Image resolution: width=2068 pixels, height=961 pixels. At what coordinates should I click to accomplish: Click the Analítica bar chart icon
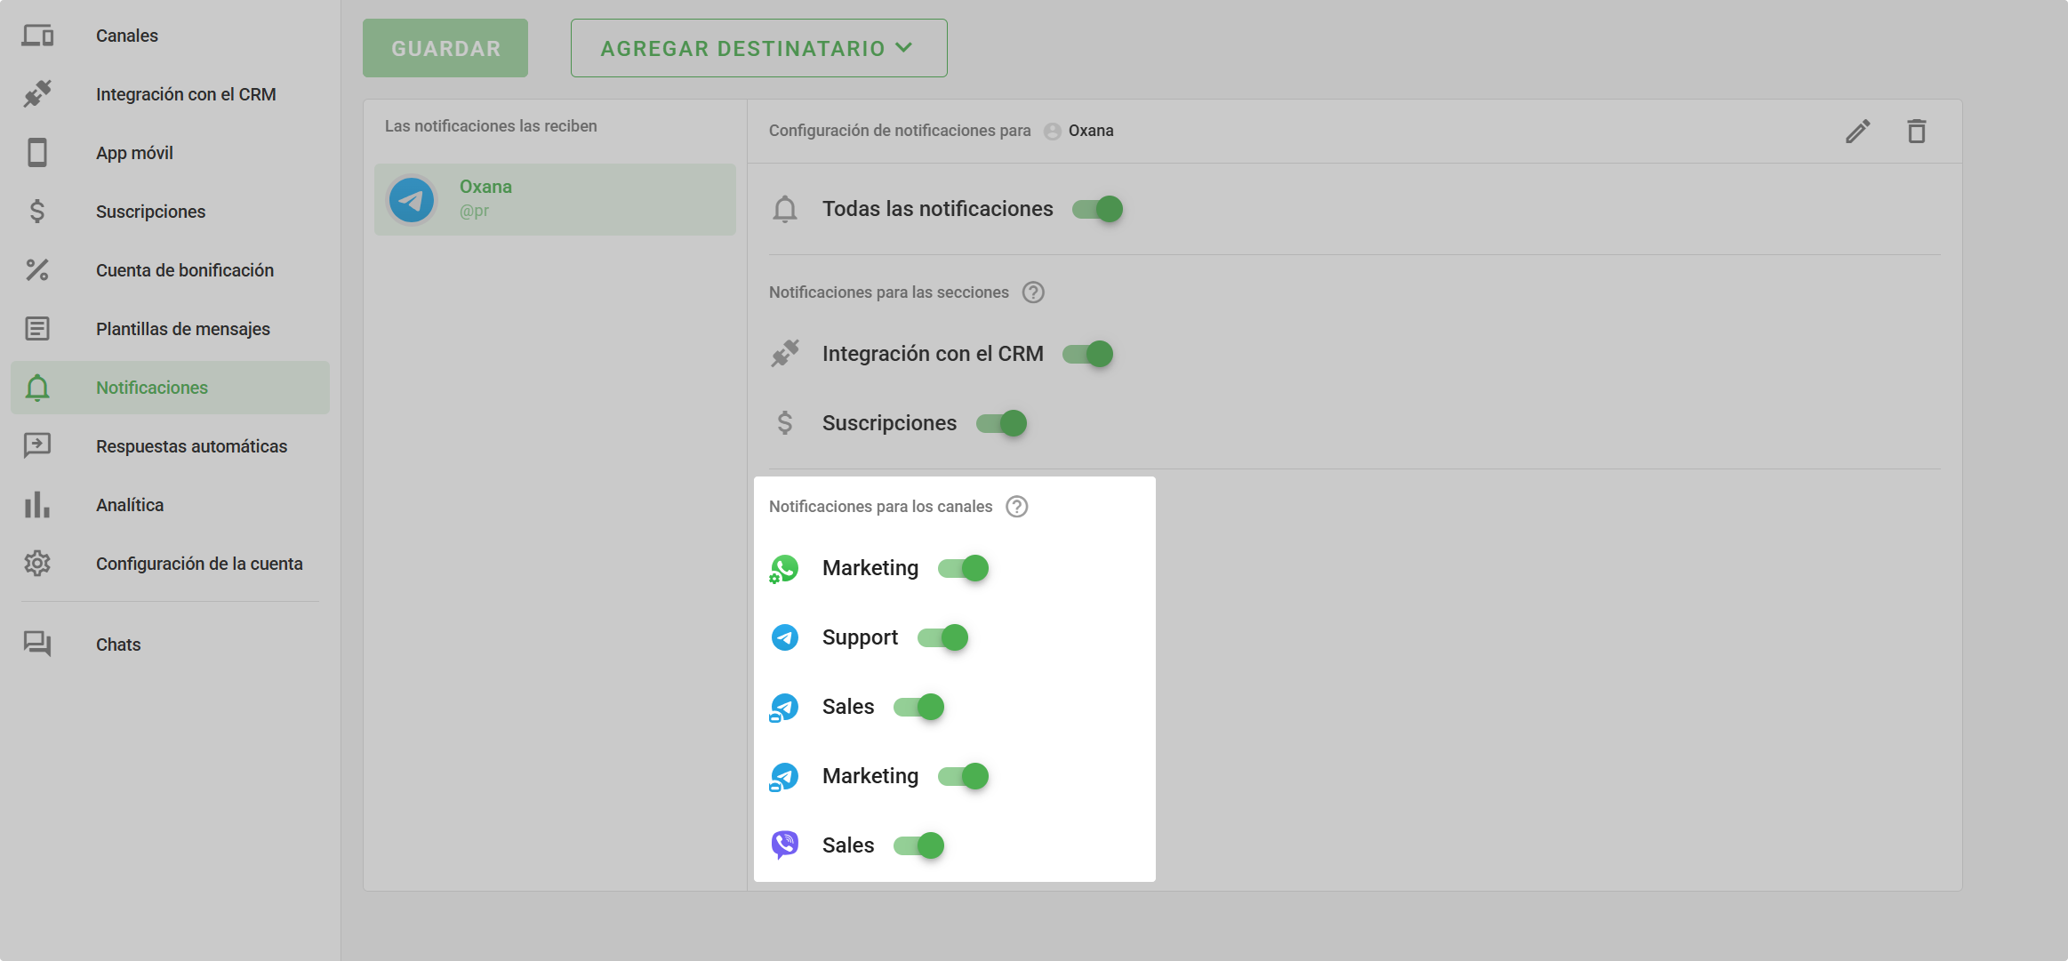pos(37,505)
